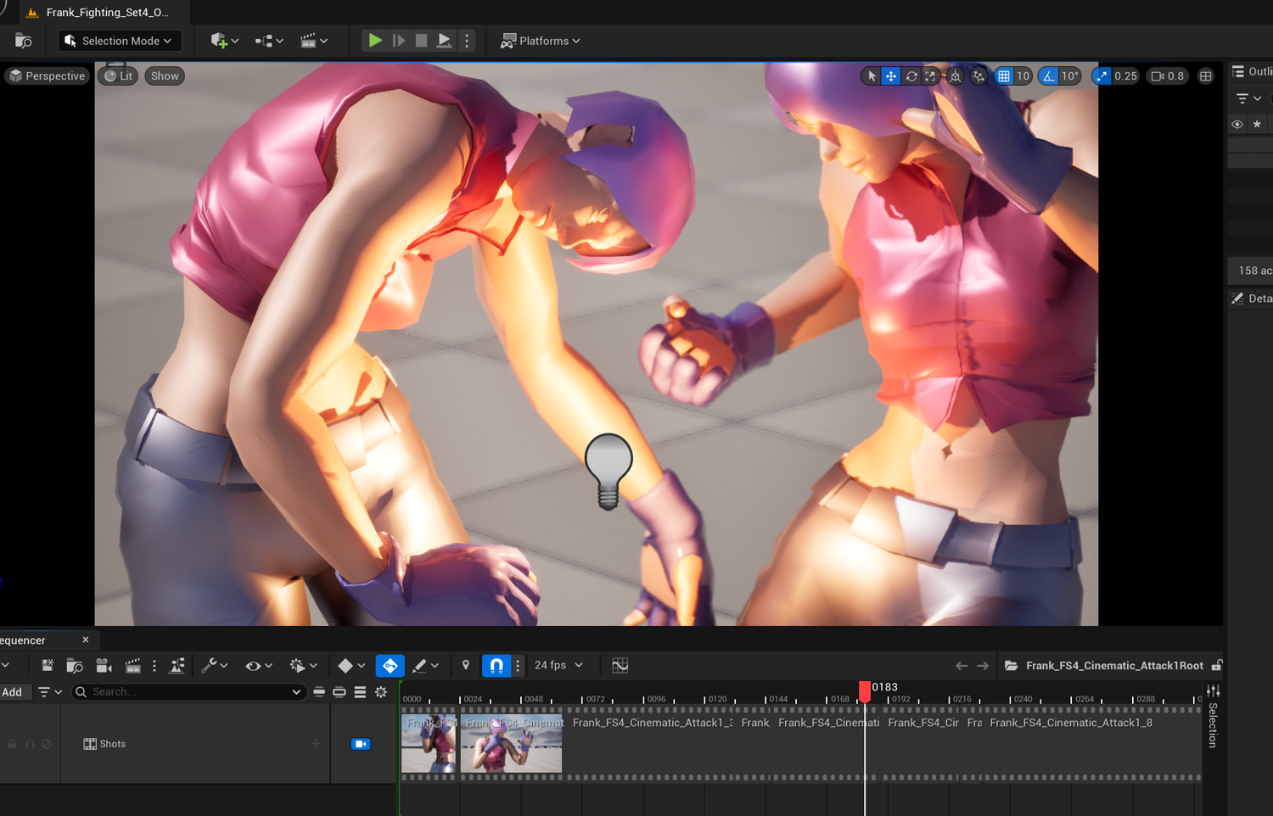Image resolution: width=1273 pixels, height=816 pixels.
Task: Open the Sequencer Playback Options menu
Action: [303, 666]
